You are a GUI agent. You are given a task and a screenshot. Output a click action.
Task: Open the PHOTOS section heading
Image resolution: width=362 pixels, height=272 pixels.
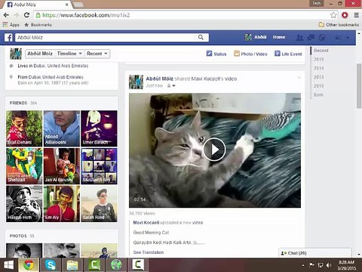(18, 236)
